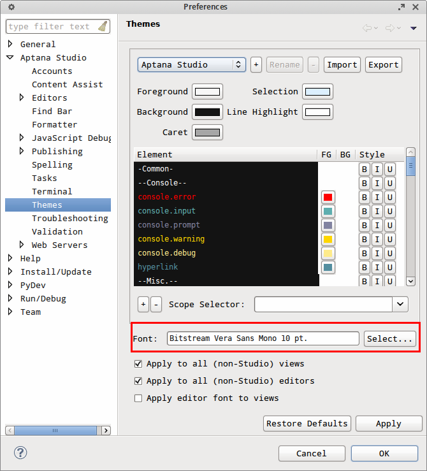Click tree horizontal scrollbar right arrow
The image size is (427, 471).
coord(106,430)
